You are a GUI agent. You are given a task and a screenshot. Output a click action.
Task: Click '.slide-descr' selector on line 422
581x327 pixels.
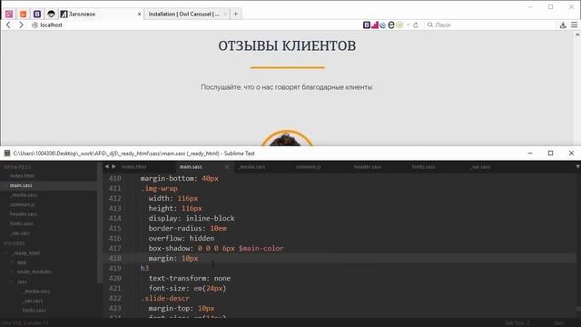point(165,298)
